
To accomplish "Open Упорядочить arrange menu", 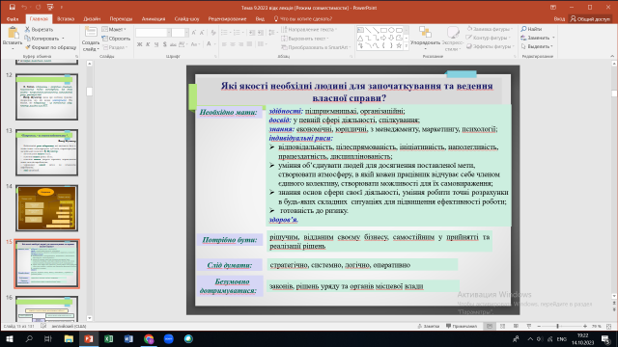I will (425, 39).
